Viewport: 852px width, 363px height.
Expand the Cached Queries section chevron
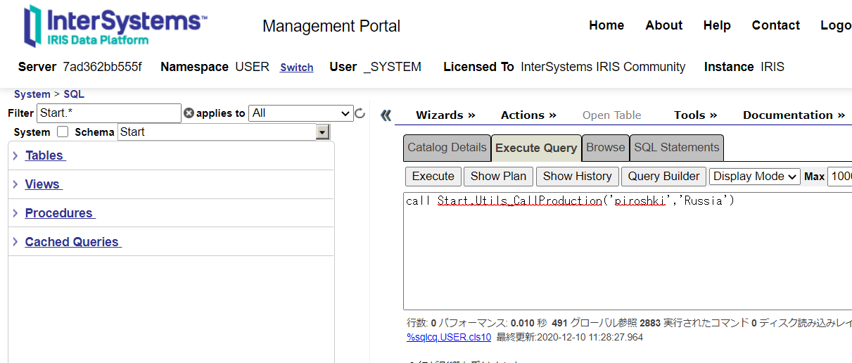pos(15,242)
